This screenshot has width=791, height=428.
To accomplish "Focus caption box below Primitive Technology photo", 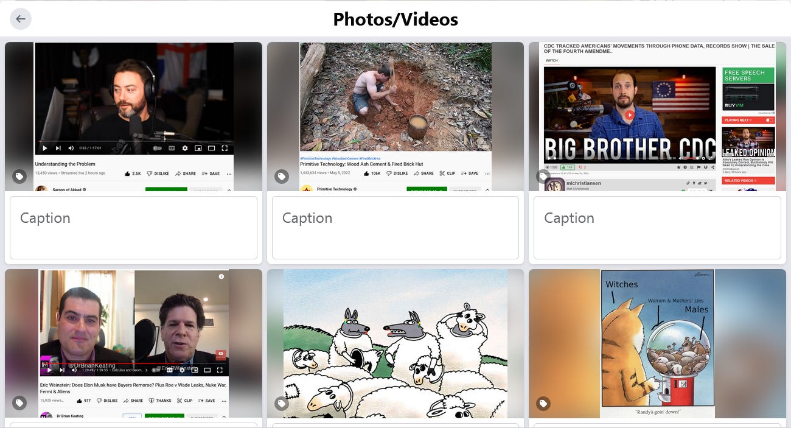I will pos(395,228).
